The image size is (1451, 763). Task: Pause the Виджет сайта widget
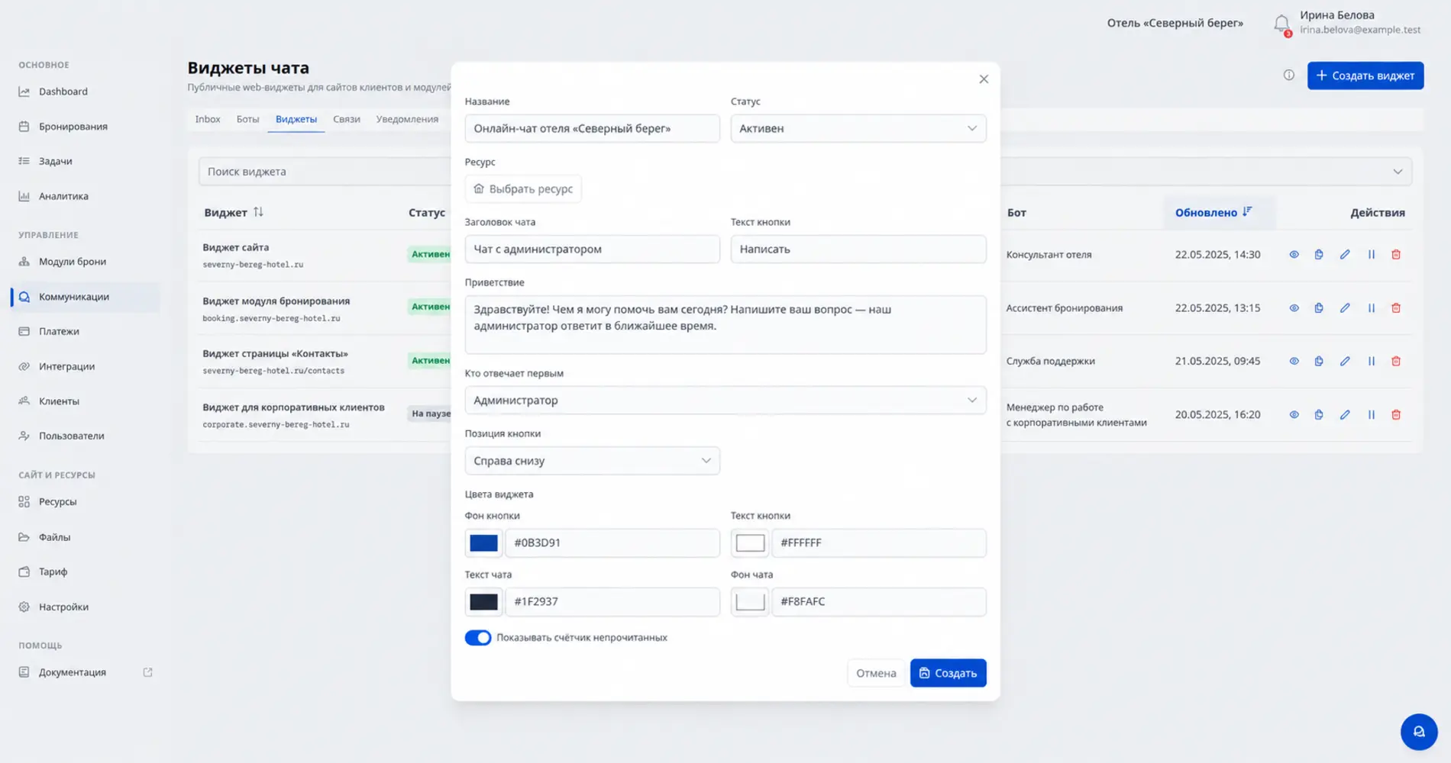click(1372, 254)
